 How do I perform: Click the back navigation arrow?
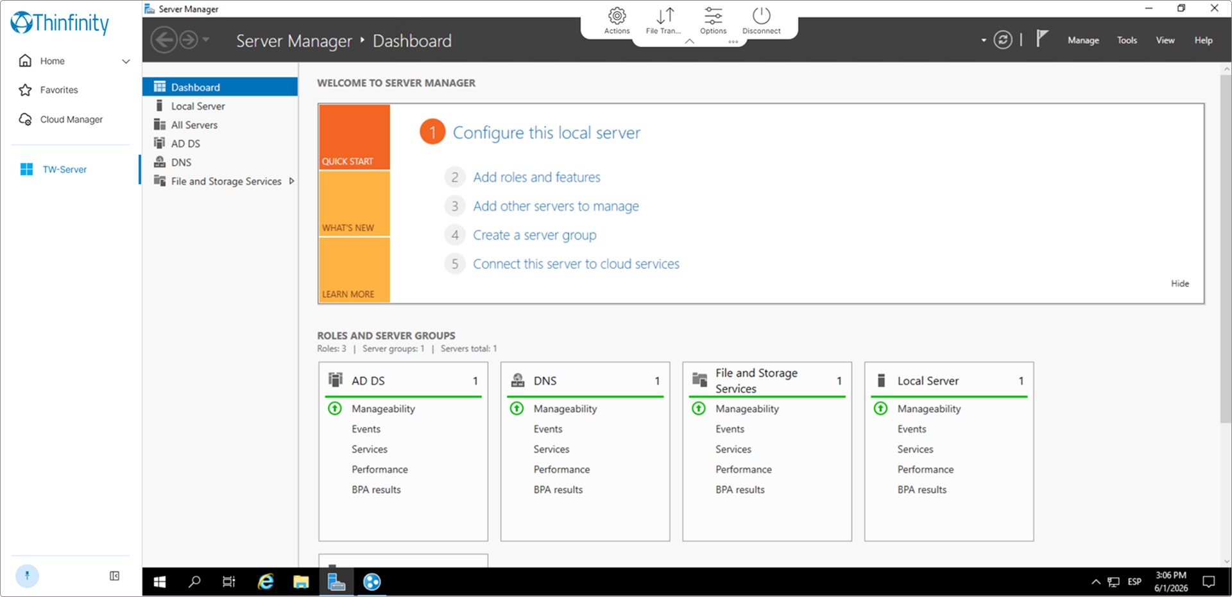click(x=164, y=40)
